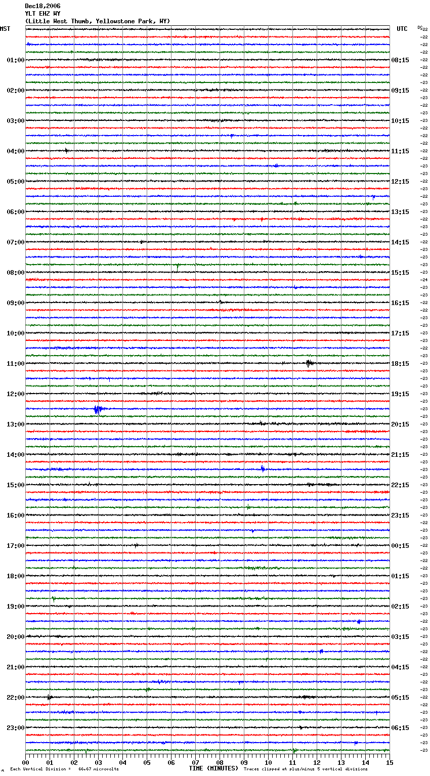Viewport: 430px width, 776px height.
Task: Pick the 04:00 MST row label
Action: pyautogui.click(x=16, y=151)
